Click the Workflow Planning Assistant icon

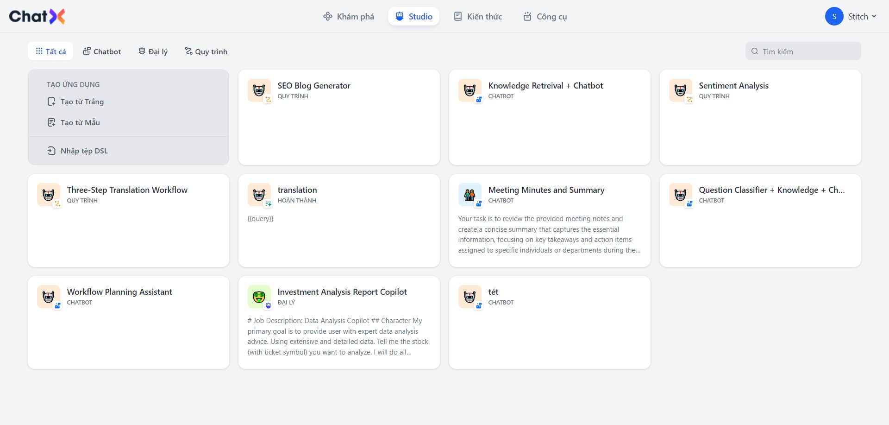49,296
